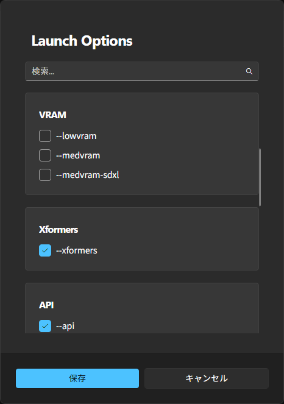The width and height of the screenshot is (284, 404).
Task: Click the Launch Options dialog title
Action: (82, 41)
